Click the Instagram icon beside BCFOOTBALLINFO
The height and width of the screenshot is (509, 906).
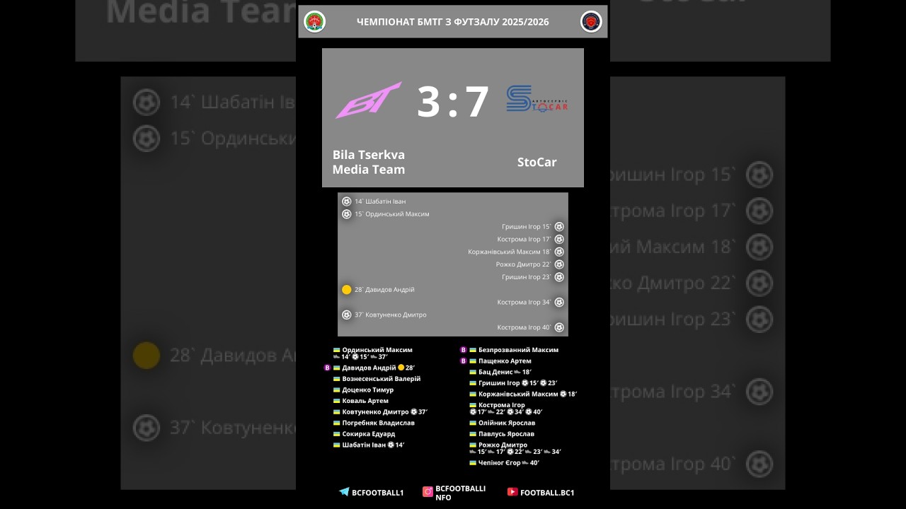(x=428, y=492)
